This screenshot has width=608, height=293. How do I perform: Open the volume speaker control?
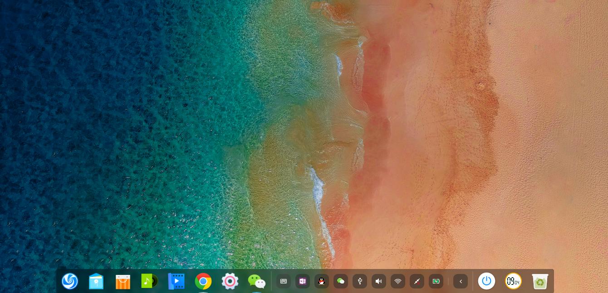pyautogui.click(x=379, y=281)
